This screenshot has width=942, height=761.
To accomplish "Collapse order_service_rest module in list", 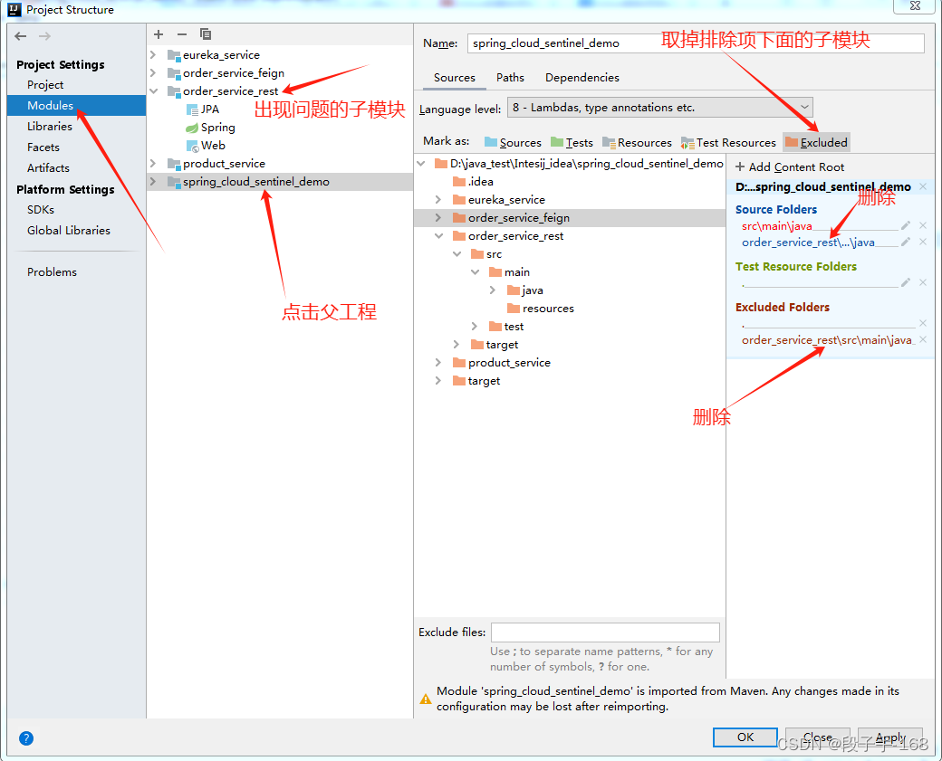I will pyautogui.click(x=153, y=90).
